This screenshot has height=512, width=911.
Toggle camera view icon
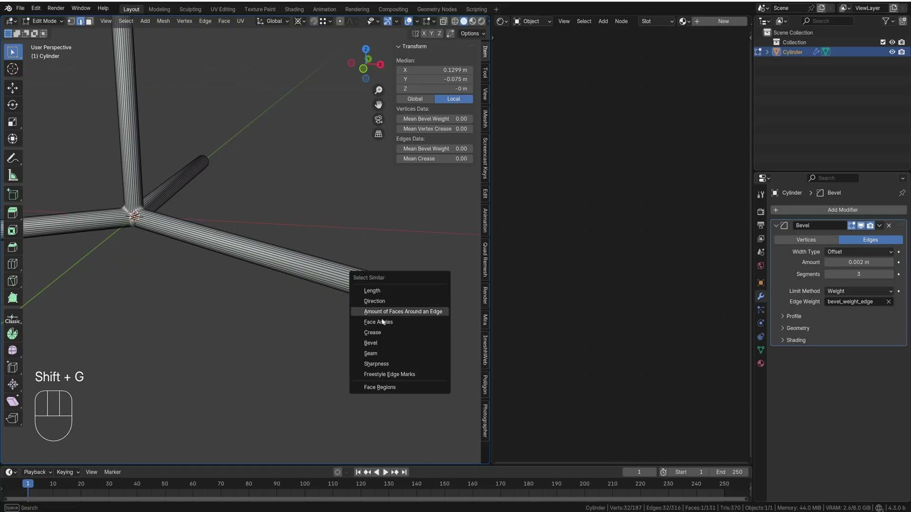click(379, 119)
